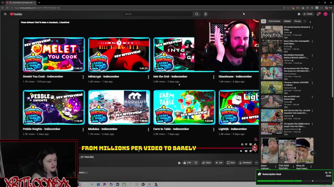Open browser history clock icon

(312, 8)
